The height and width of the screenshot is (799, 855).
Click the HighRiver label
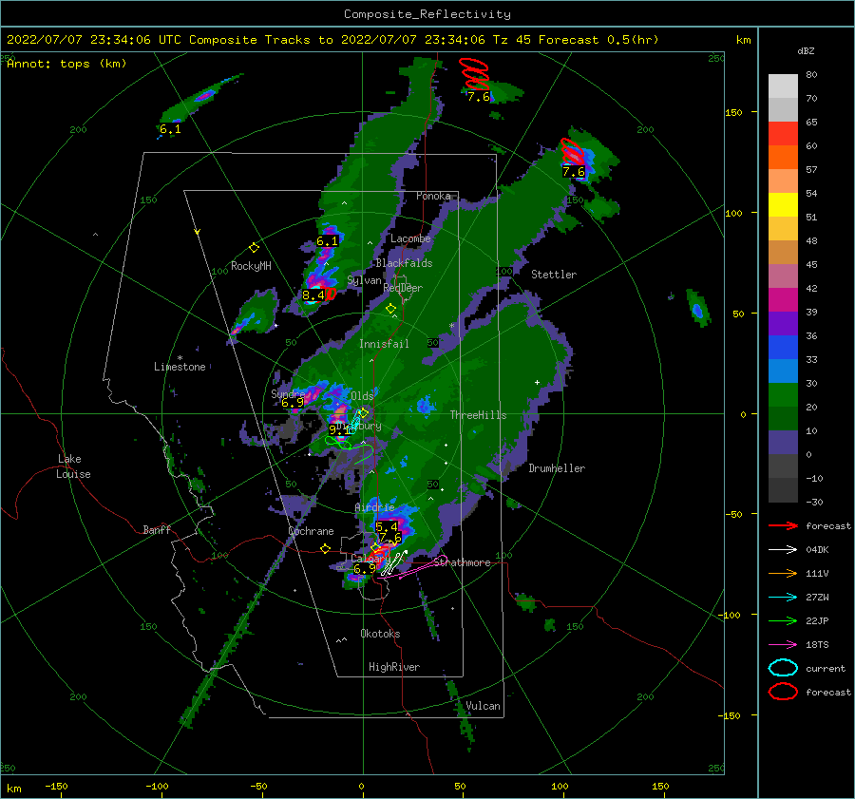(x=394, y=667)
